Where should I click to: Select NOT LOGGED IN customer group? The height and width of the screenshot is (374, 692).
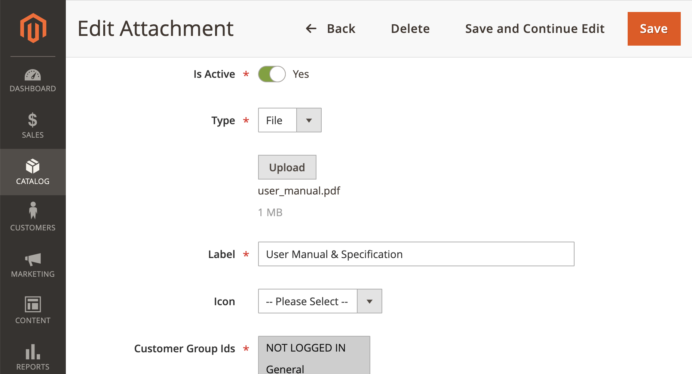coord(306,348)
